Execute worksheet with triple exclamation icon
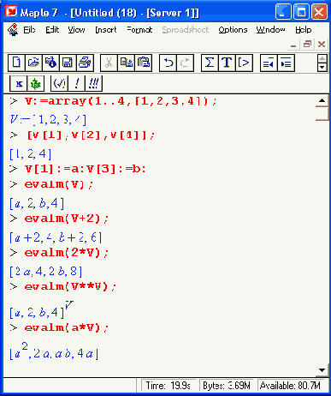 [x=93, y=83]
